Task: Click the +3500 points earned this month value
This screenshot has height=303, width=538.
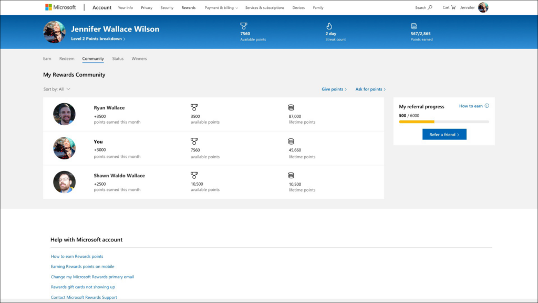Action: point(100,116)
